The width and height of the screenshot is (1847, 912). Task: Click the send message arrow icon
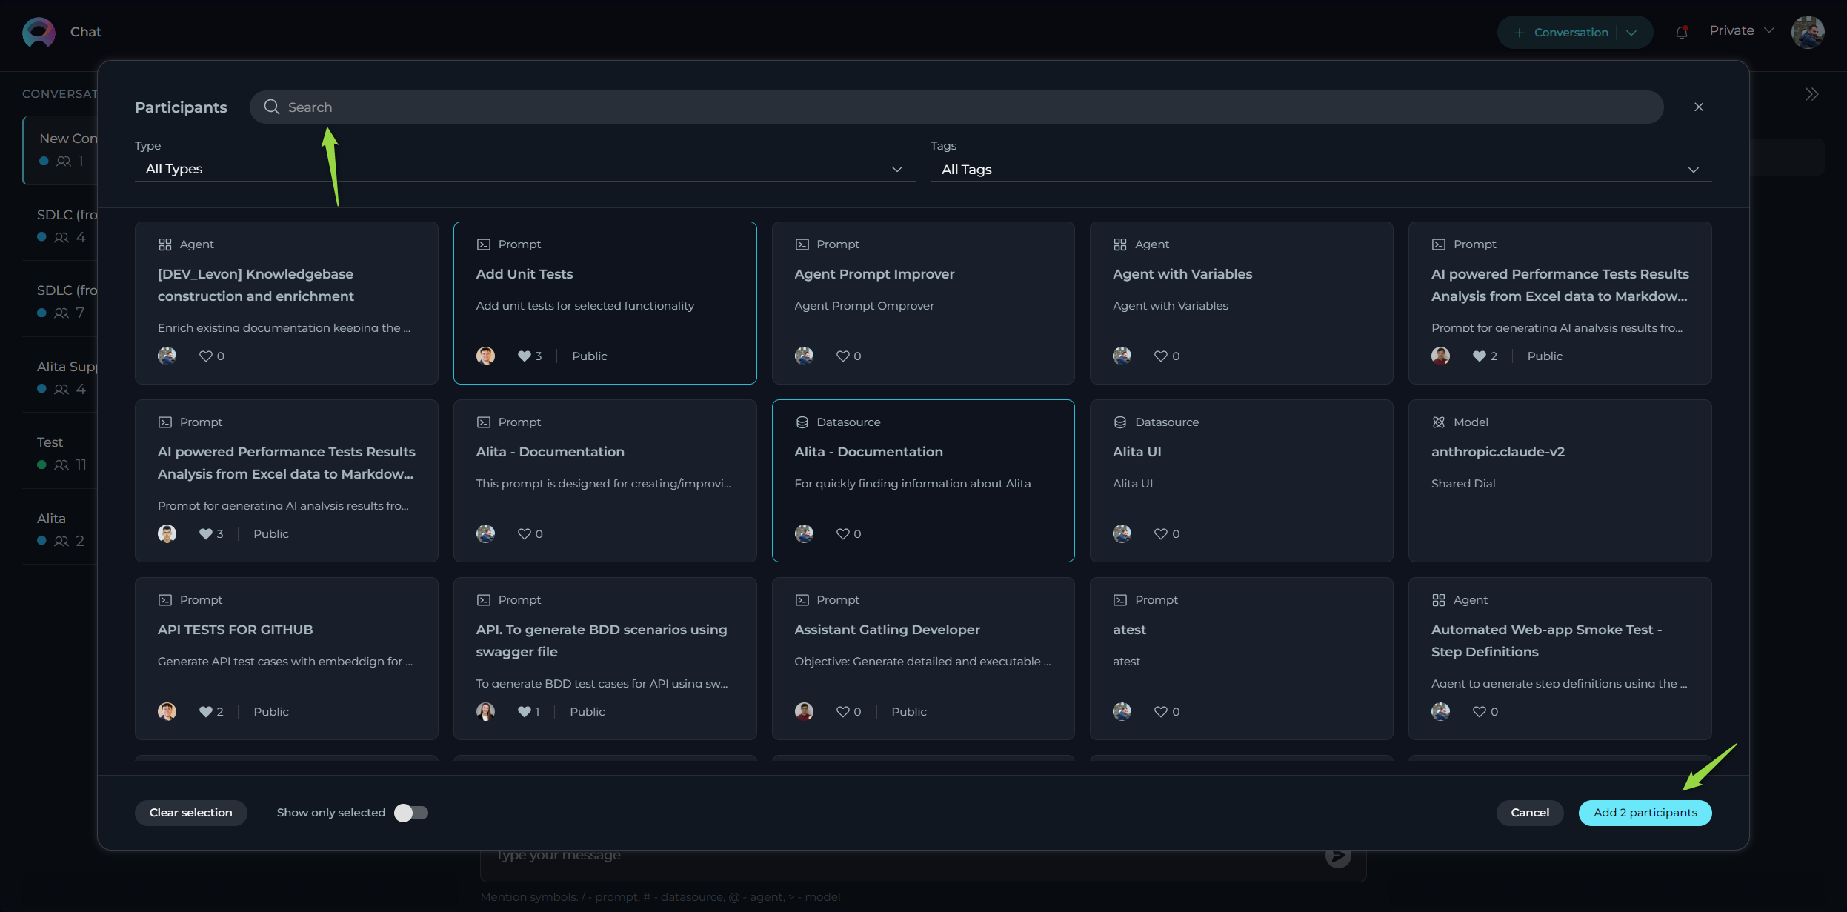(1337, 856)
